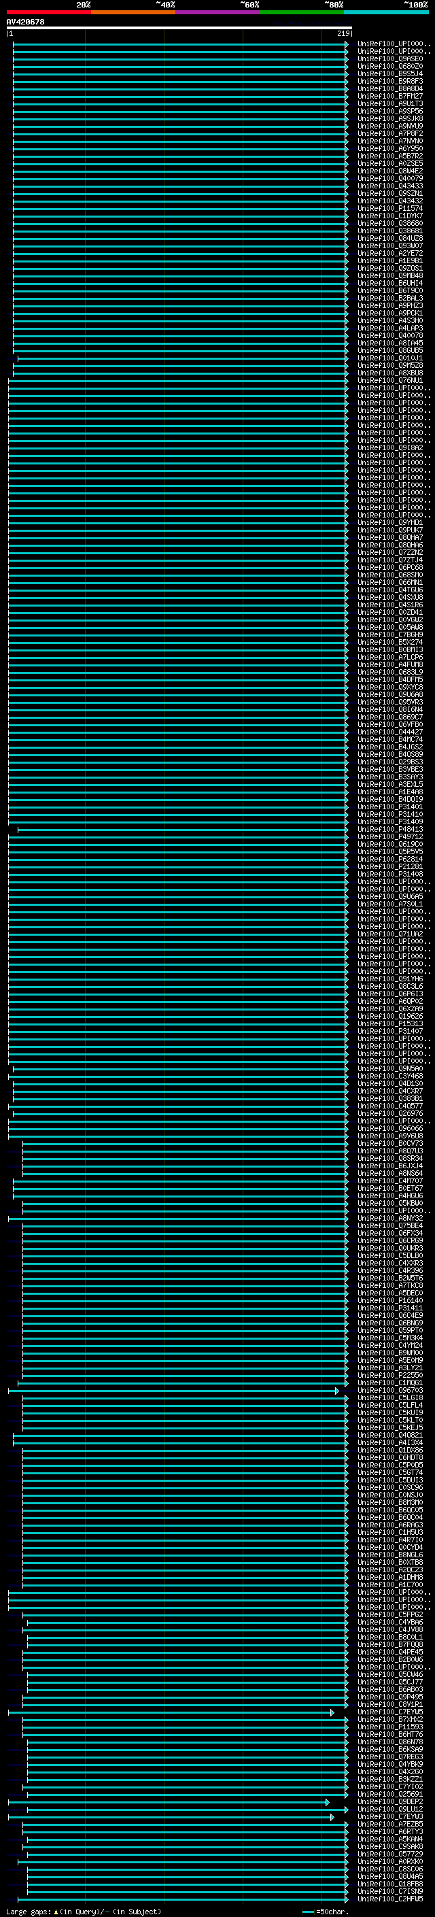Select UniRef100_Q8GUB5 label

tap(389, 350)
